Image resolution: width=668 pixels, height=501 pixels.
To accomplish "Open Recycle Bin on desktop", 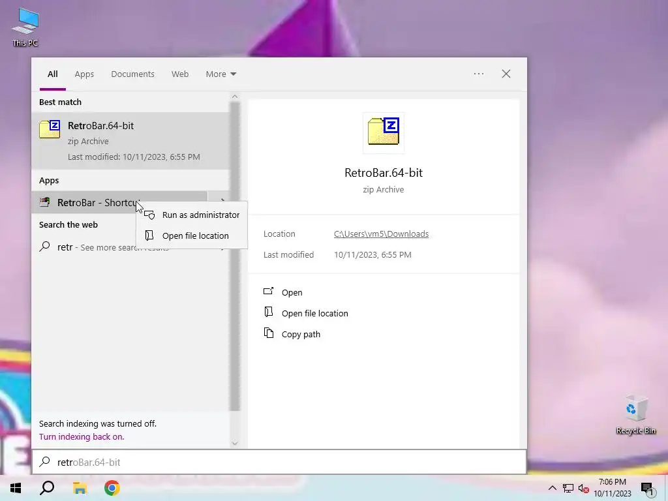I will pos(635,415).
